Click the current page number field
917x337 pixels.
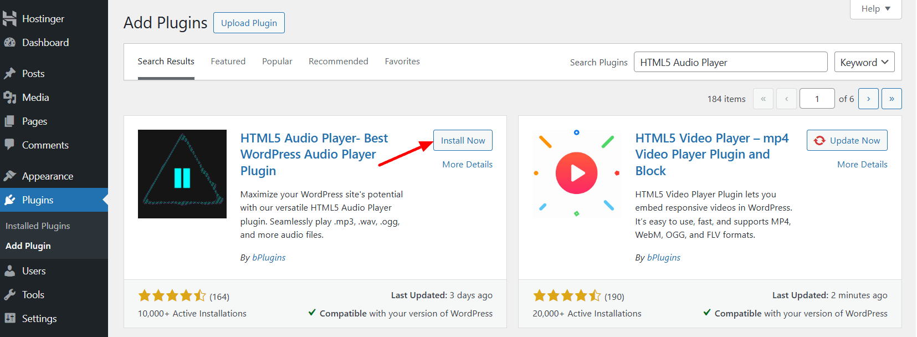pos(817,99)
